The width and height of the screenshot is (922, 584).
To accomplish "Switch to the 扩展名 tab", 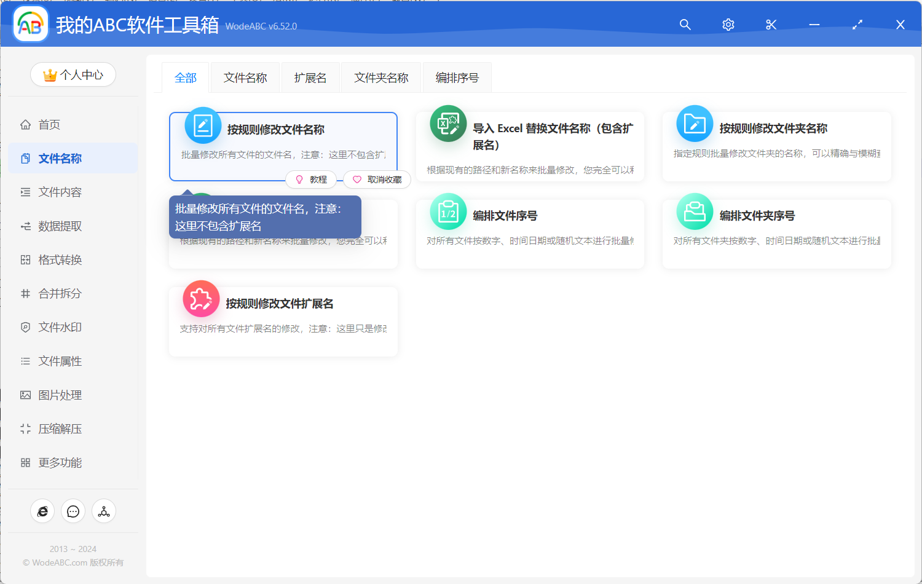I will click(x=310, y=77).
